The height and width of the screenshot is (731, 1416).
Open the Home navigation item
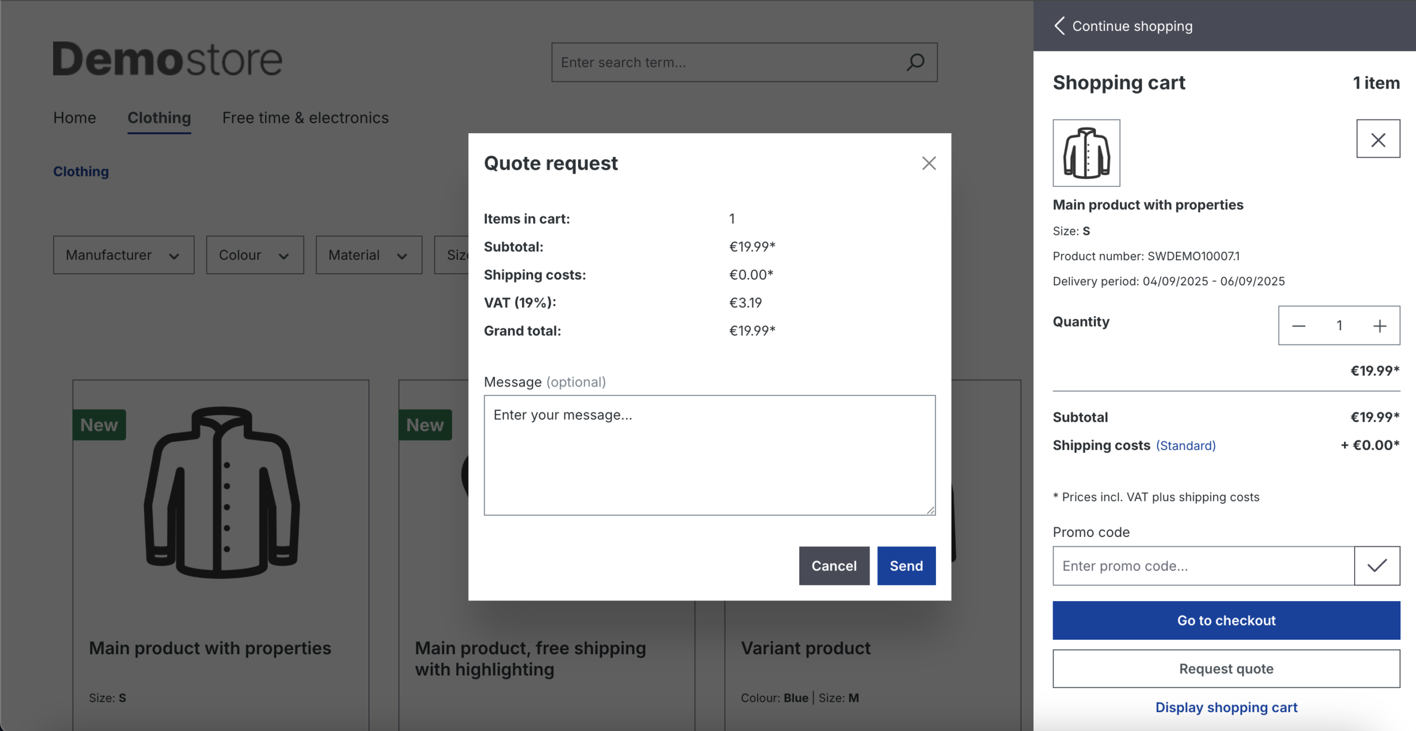[75, 118]
